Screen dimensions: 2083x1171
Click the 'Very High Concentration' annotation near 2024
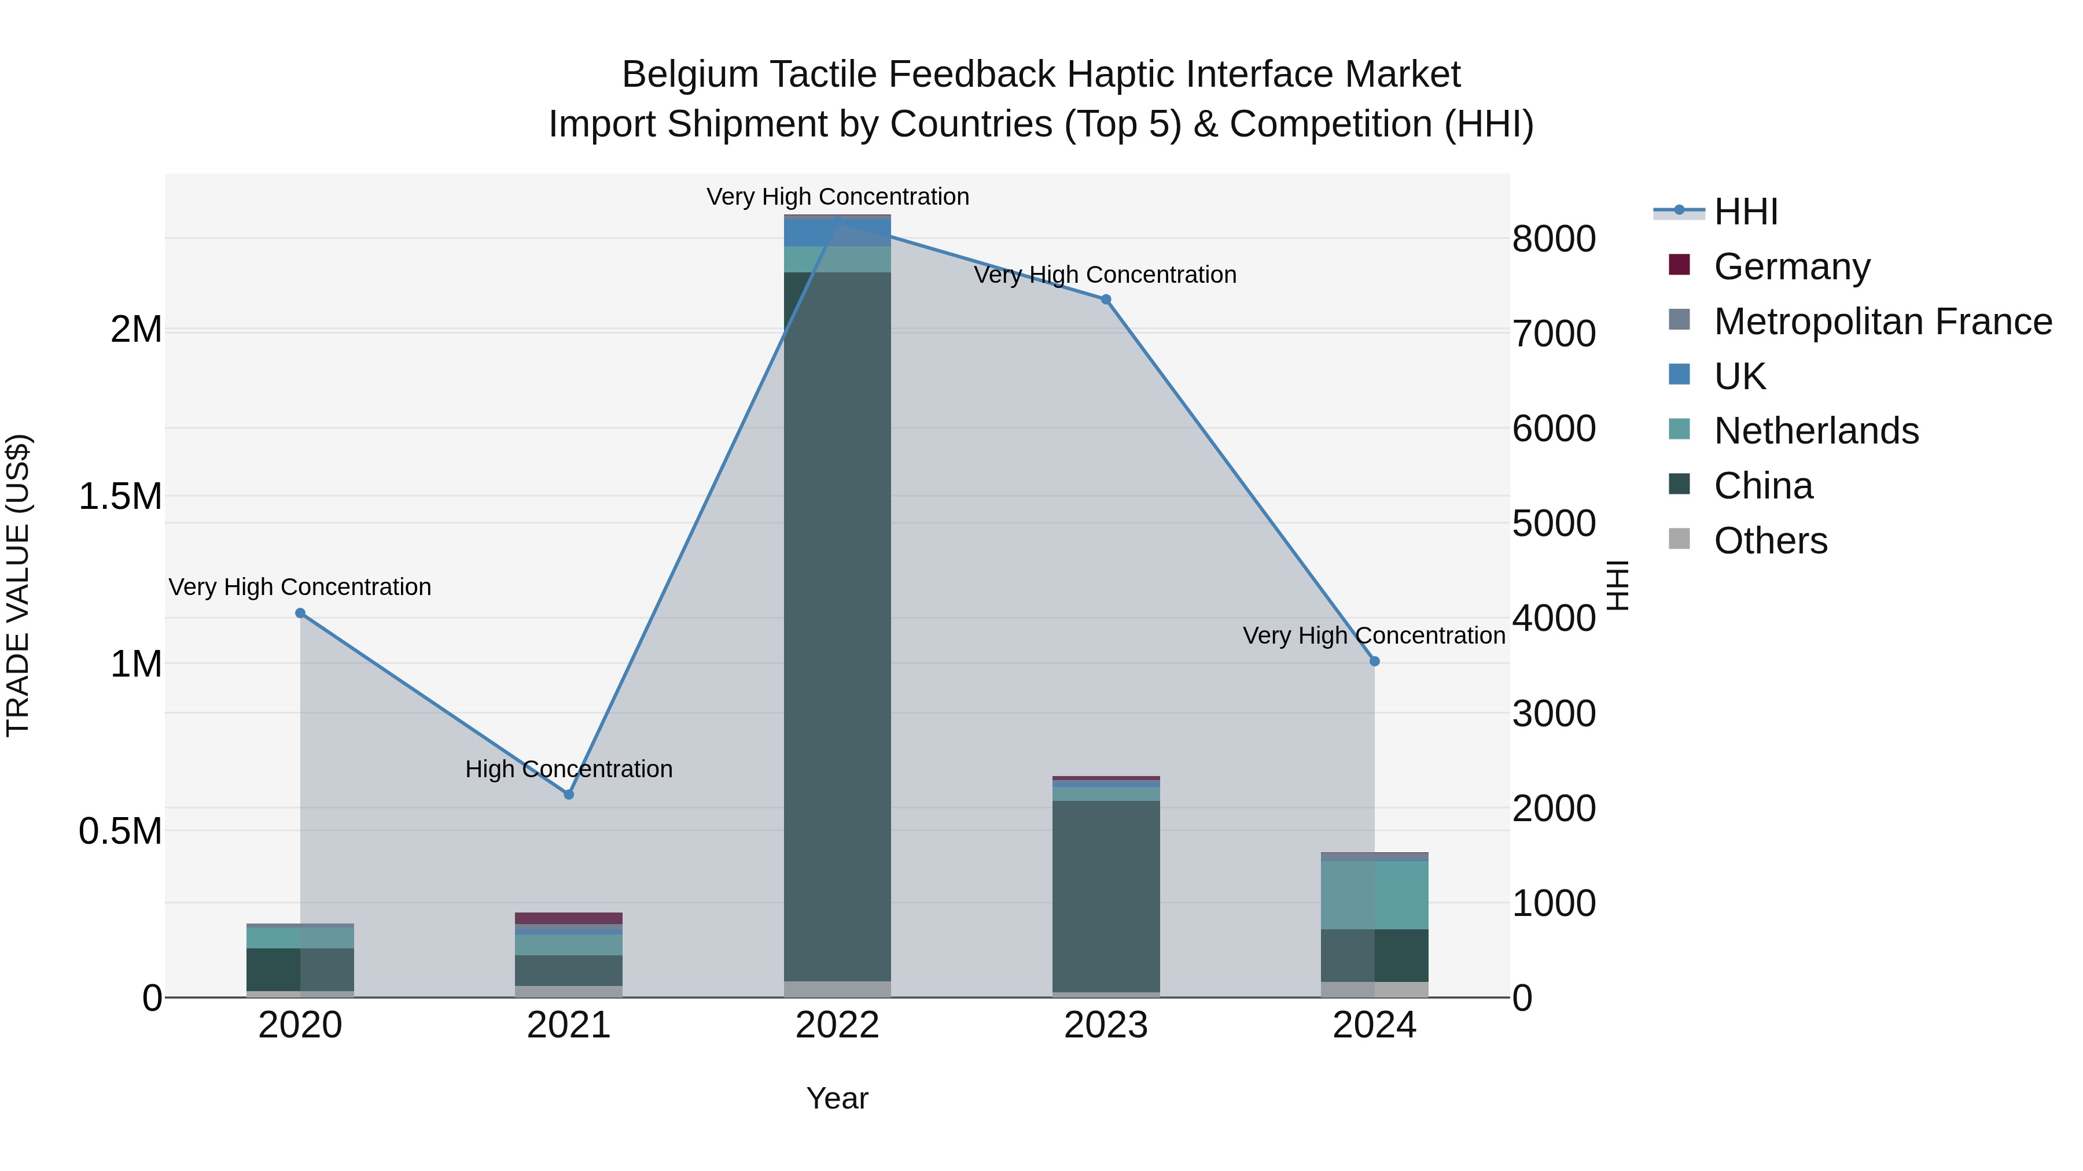pyautogui.click(x=1374, y=636)
